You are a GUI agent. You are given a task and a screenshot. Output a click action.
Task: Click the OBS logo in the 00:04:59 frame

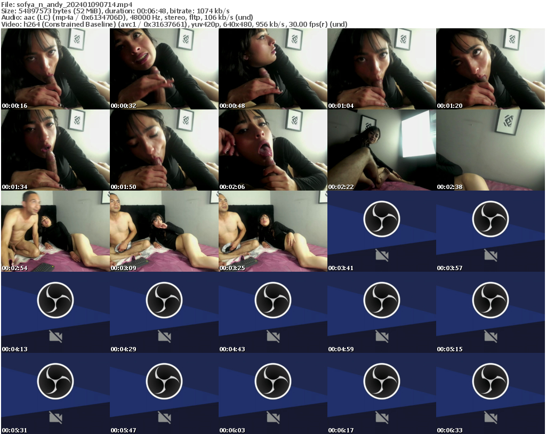pyautogui.click(x=381, y=300)
